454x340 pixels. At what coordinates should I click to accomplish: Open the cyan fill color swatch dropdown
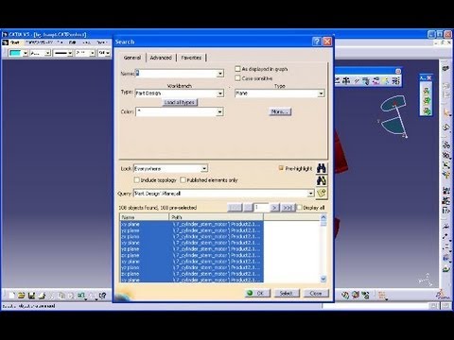[25, 53]
